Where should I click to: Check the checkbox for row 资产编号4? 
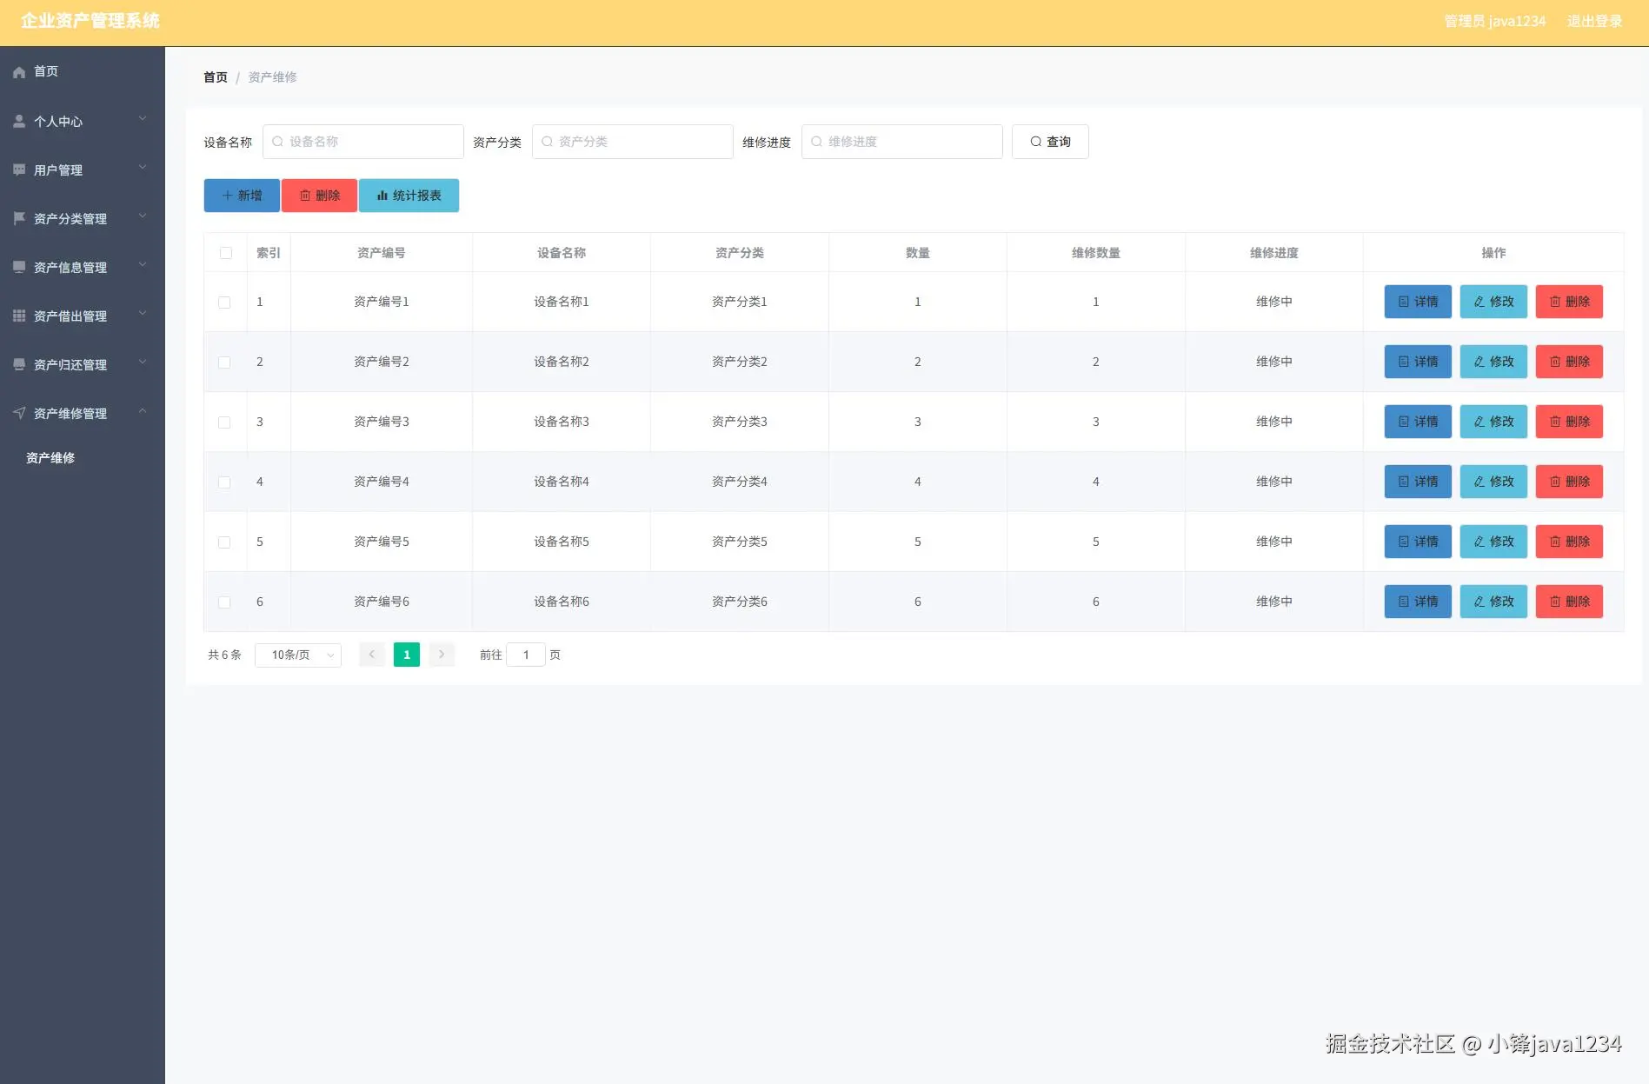point(224,482)
